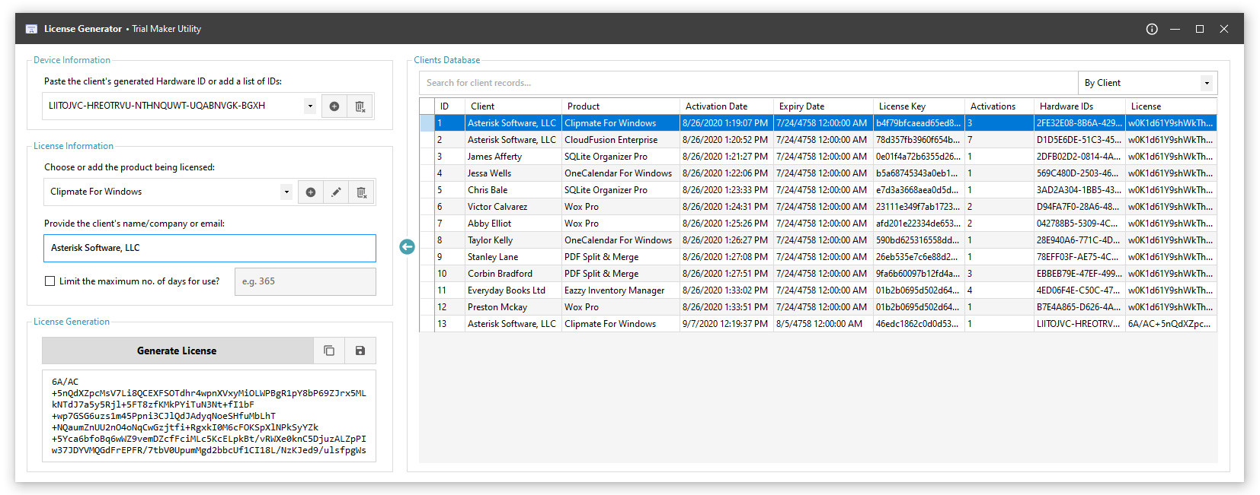Open the info icon in the title bar
The image size is (1260, 495).
click(x=1152, y=29)
